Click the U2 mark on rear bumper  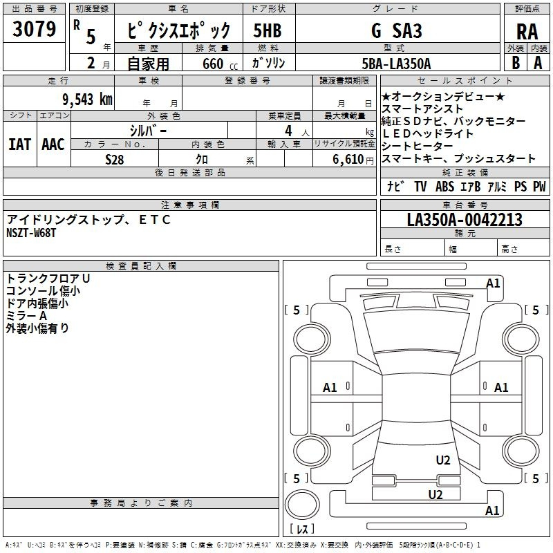[435, 494]
